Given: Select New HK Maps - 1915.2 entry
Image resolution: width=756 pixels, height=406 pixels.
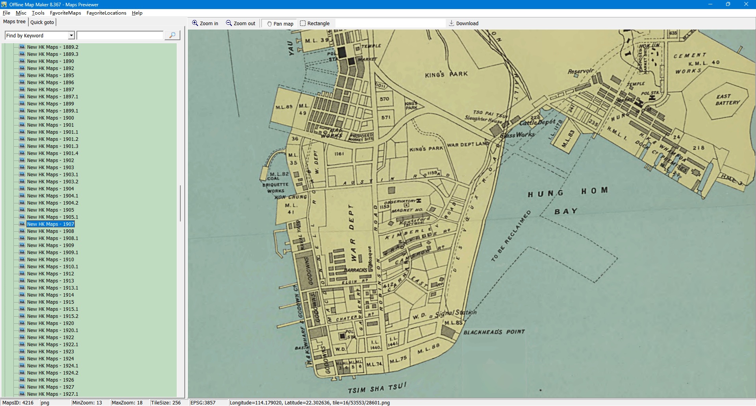Looking at the screenshot, I should point(52,316).
